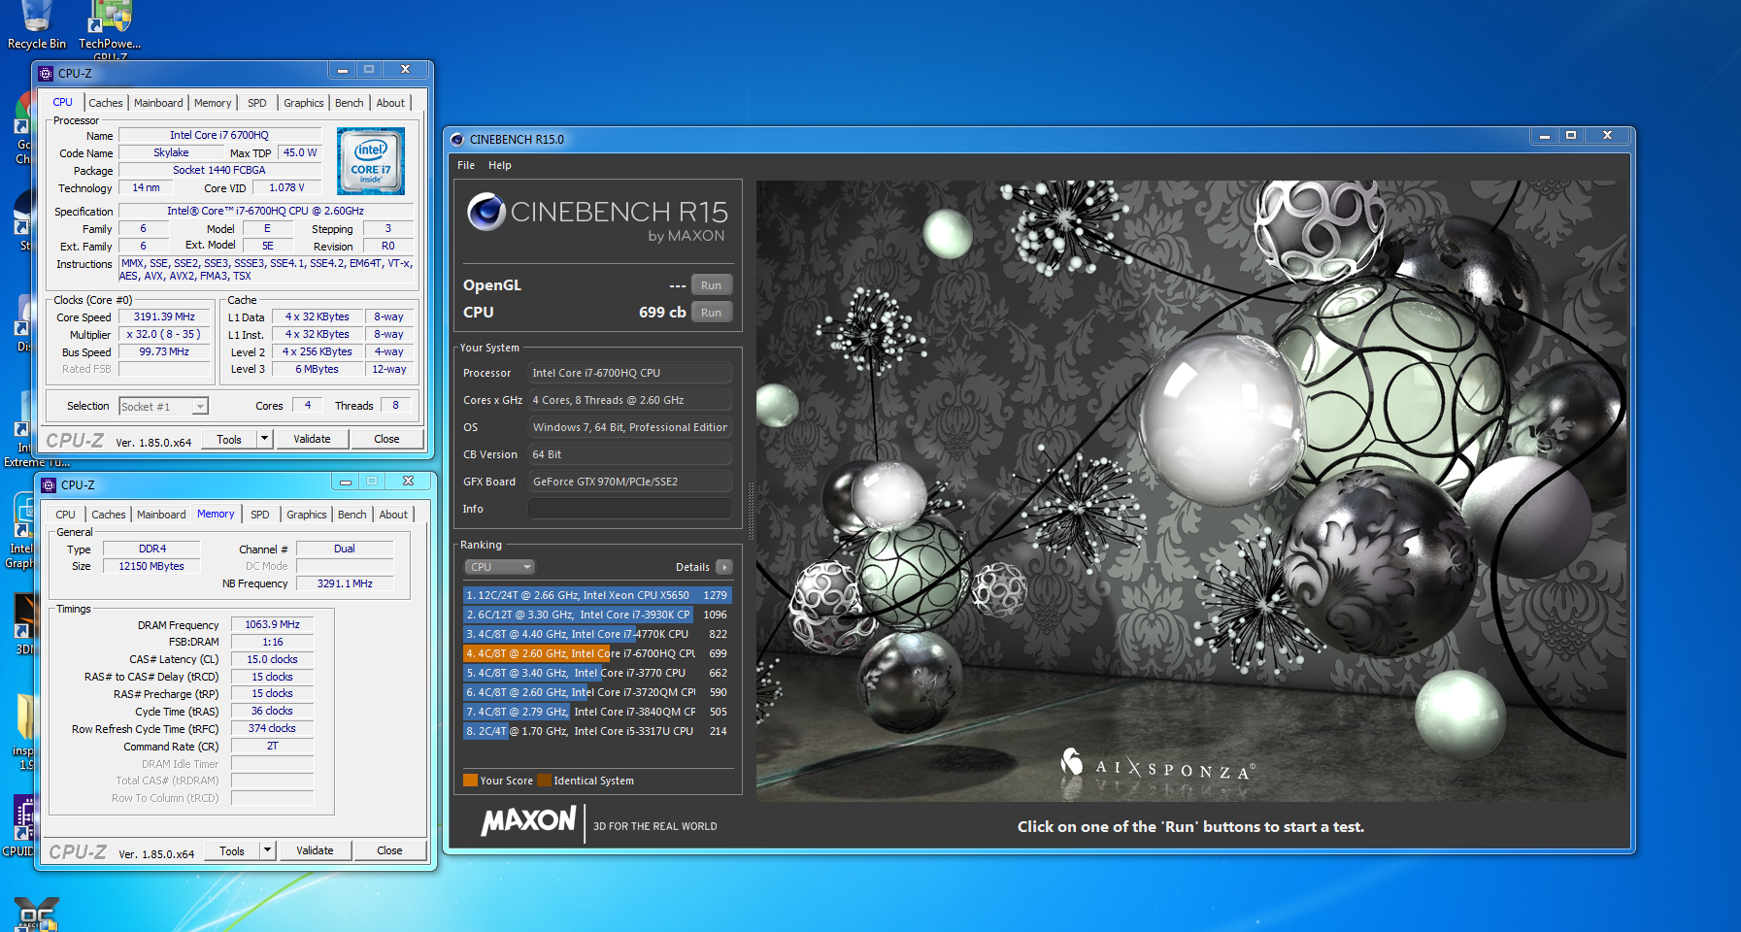
Task: Click Tools button in Memory CPU-Z window
Action: pos(232,850)
